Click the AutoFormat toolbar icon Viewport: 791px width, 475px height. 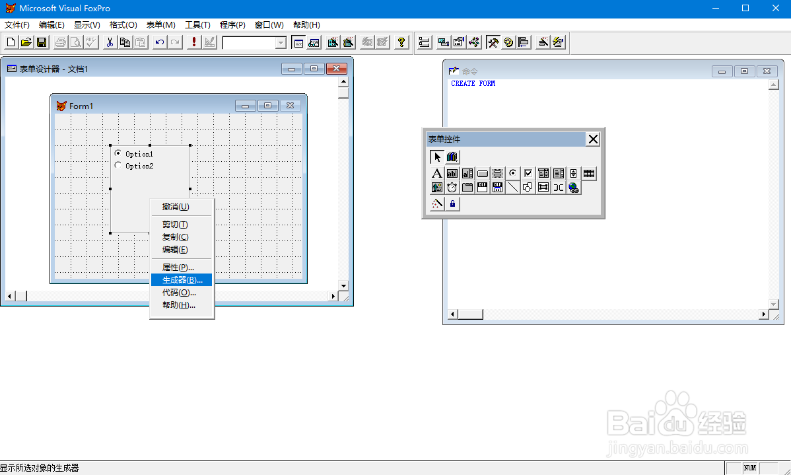point(558,42)
